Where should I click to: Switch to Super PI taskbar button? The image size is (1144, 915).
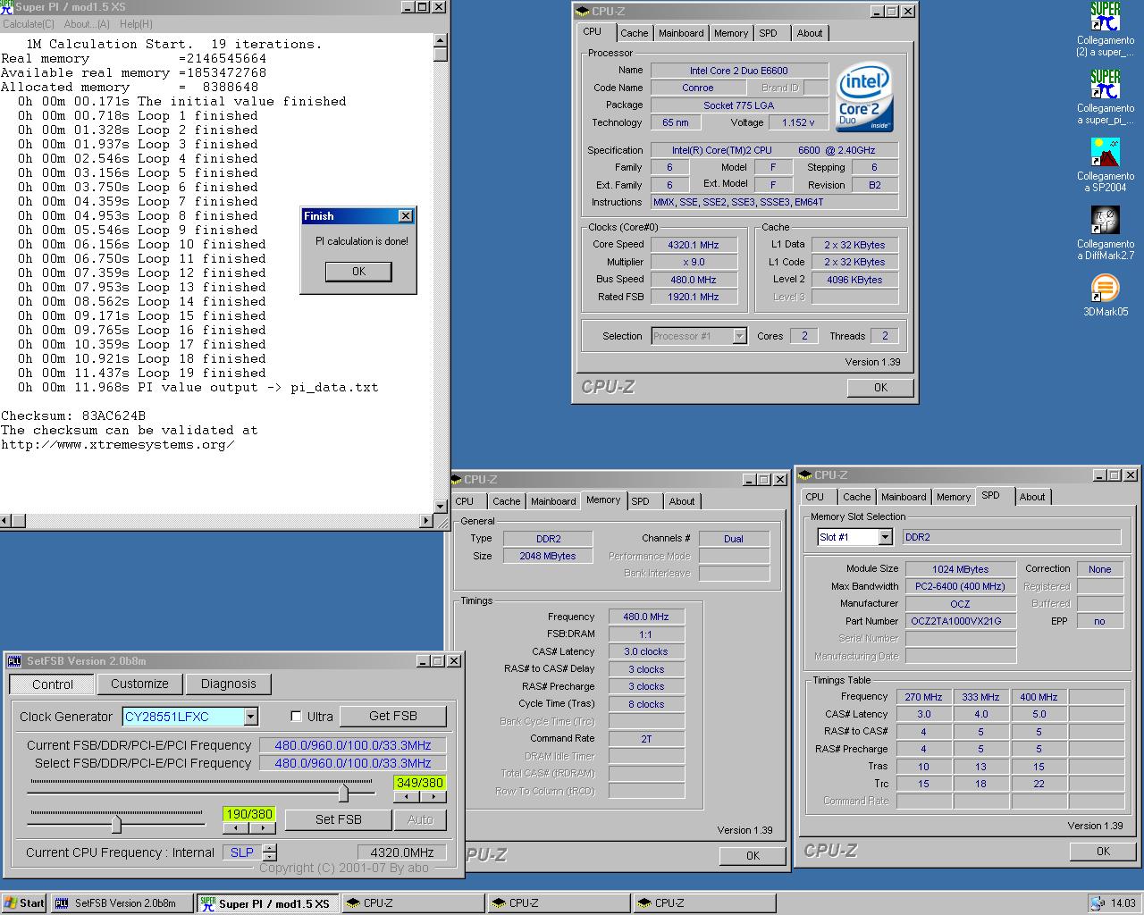click(266, 903)
